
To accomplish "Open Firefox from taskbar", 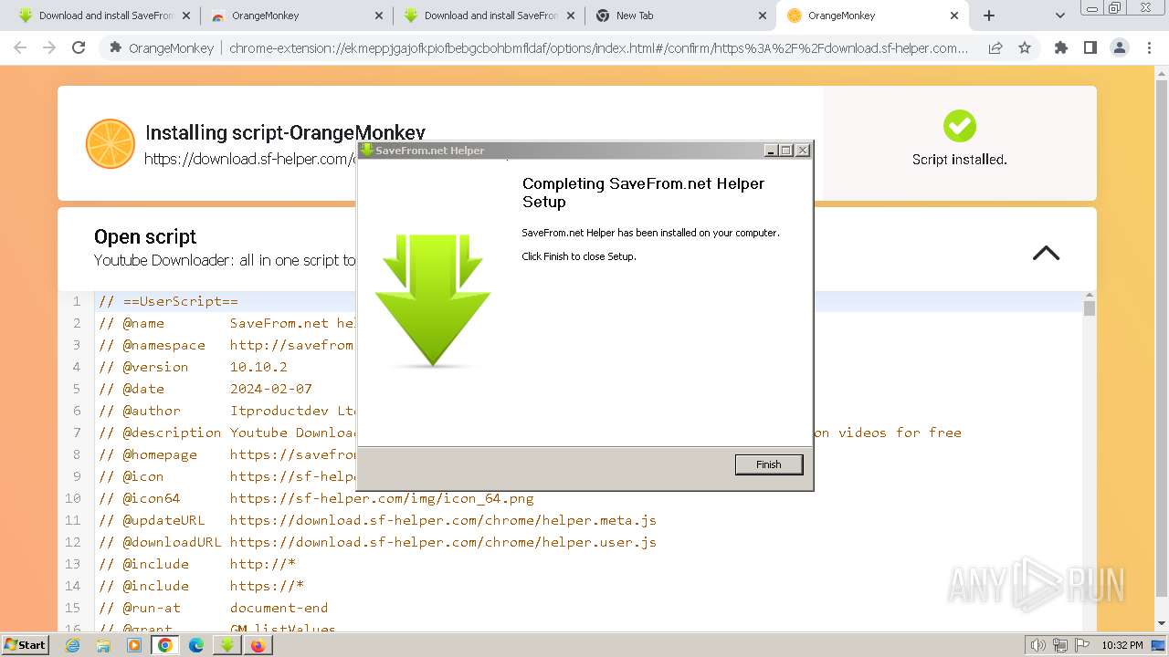I will (x=258, y=645).
